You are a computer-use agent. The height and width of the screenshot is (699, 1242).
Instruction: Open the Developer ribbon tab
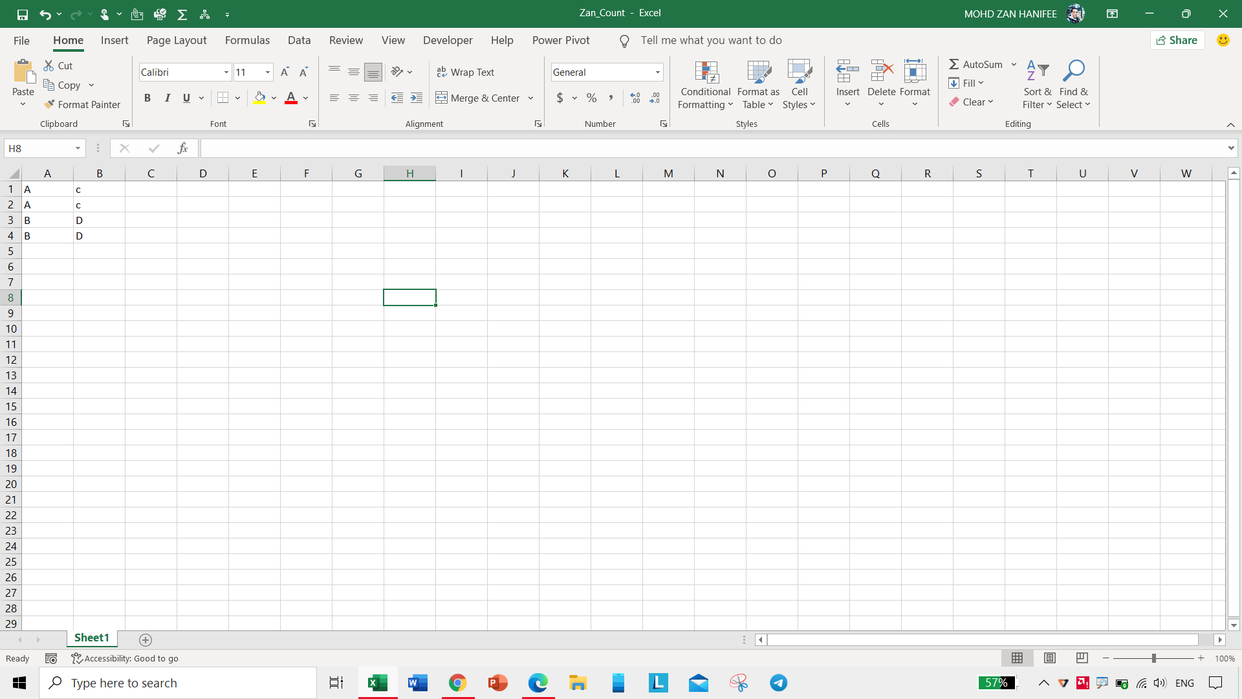pyautogui.click(x=448, y=40)
